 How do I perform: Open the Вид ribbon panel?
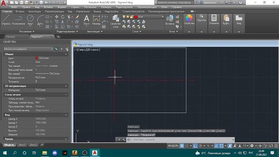tap(239, 20)
